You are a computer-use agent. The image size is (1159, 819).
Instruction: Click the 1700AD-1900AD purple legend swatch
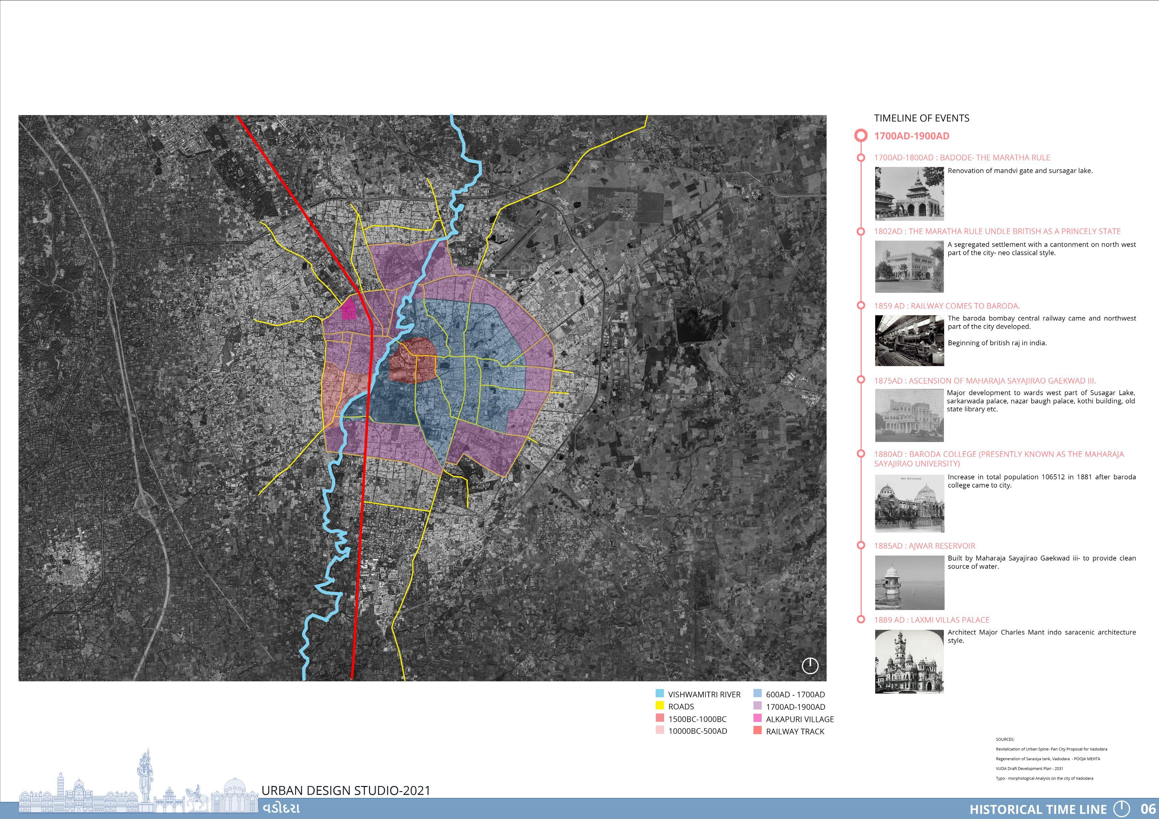tap(757, 706)
